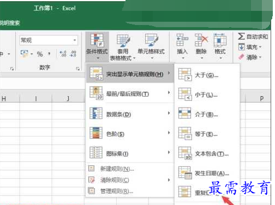
Task: Click the Fill (填充) down-arrow icon
Action: coord(242,47)
